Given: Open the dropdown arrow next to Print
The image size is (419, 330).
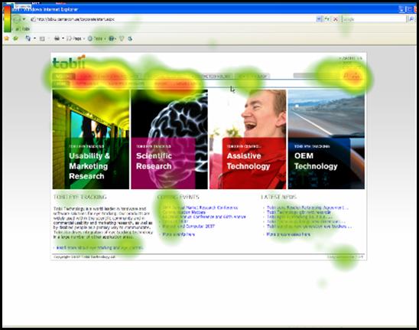Looking at the screenshot, I should (x=63, y=38).
